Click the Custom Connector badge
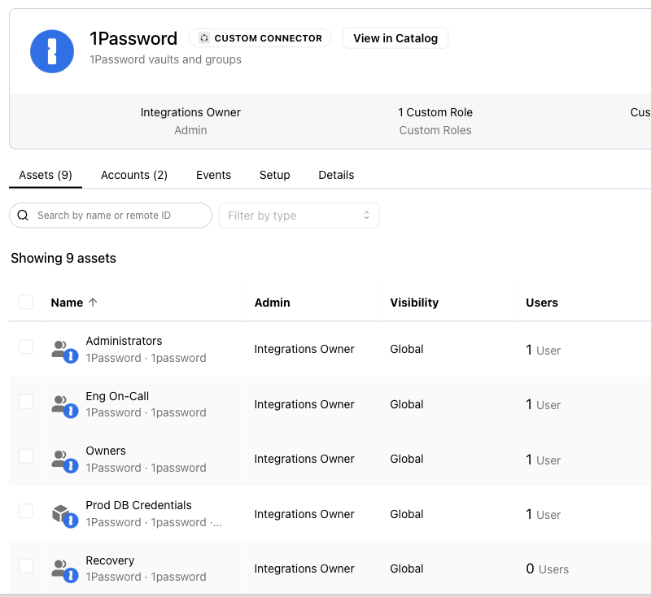The width and height of the screenshot is (651, 597). [260, 38]
